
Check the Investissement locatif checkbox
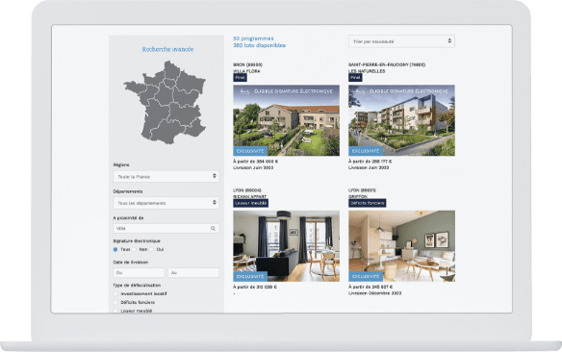(x=115, y=294)
